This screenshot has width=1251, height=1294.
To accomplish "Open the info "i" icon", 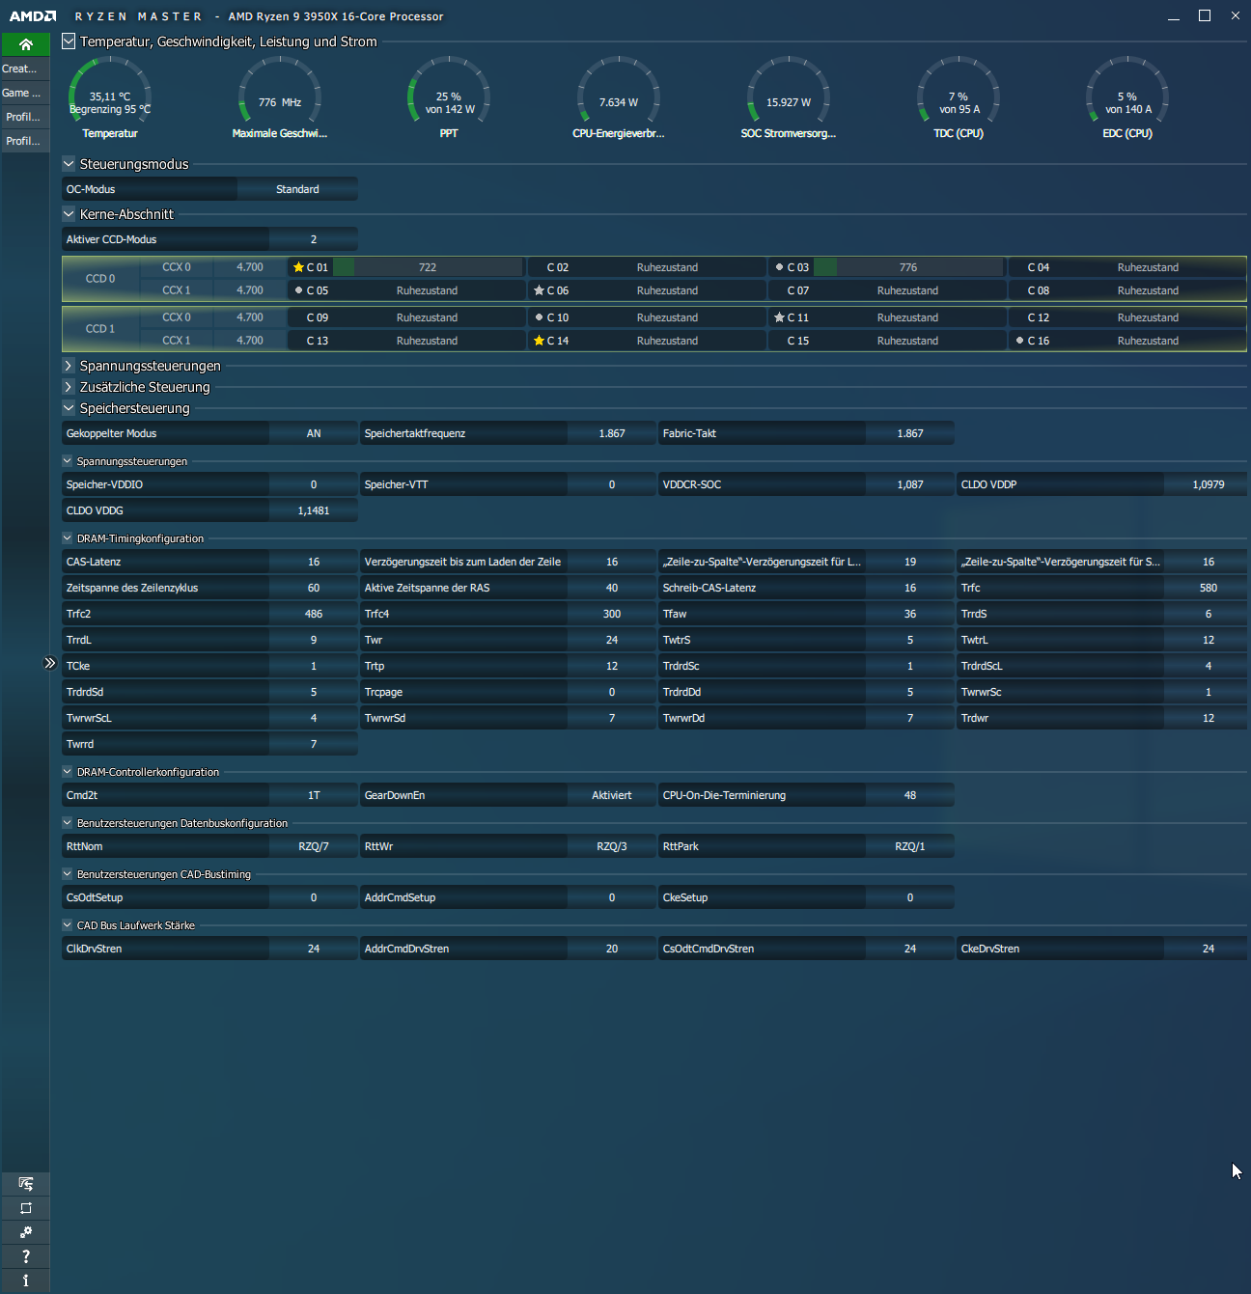I will (26, 1280).
